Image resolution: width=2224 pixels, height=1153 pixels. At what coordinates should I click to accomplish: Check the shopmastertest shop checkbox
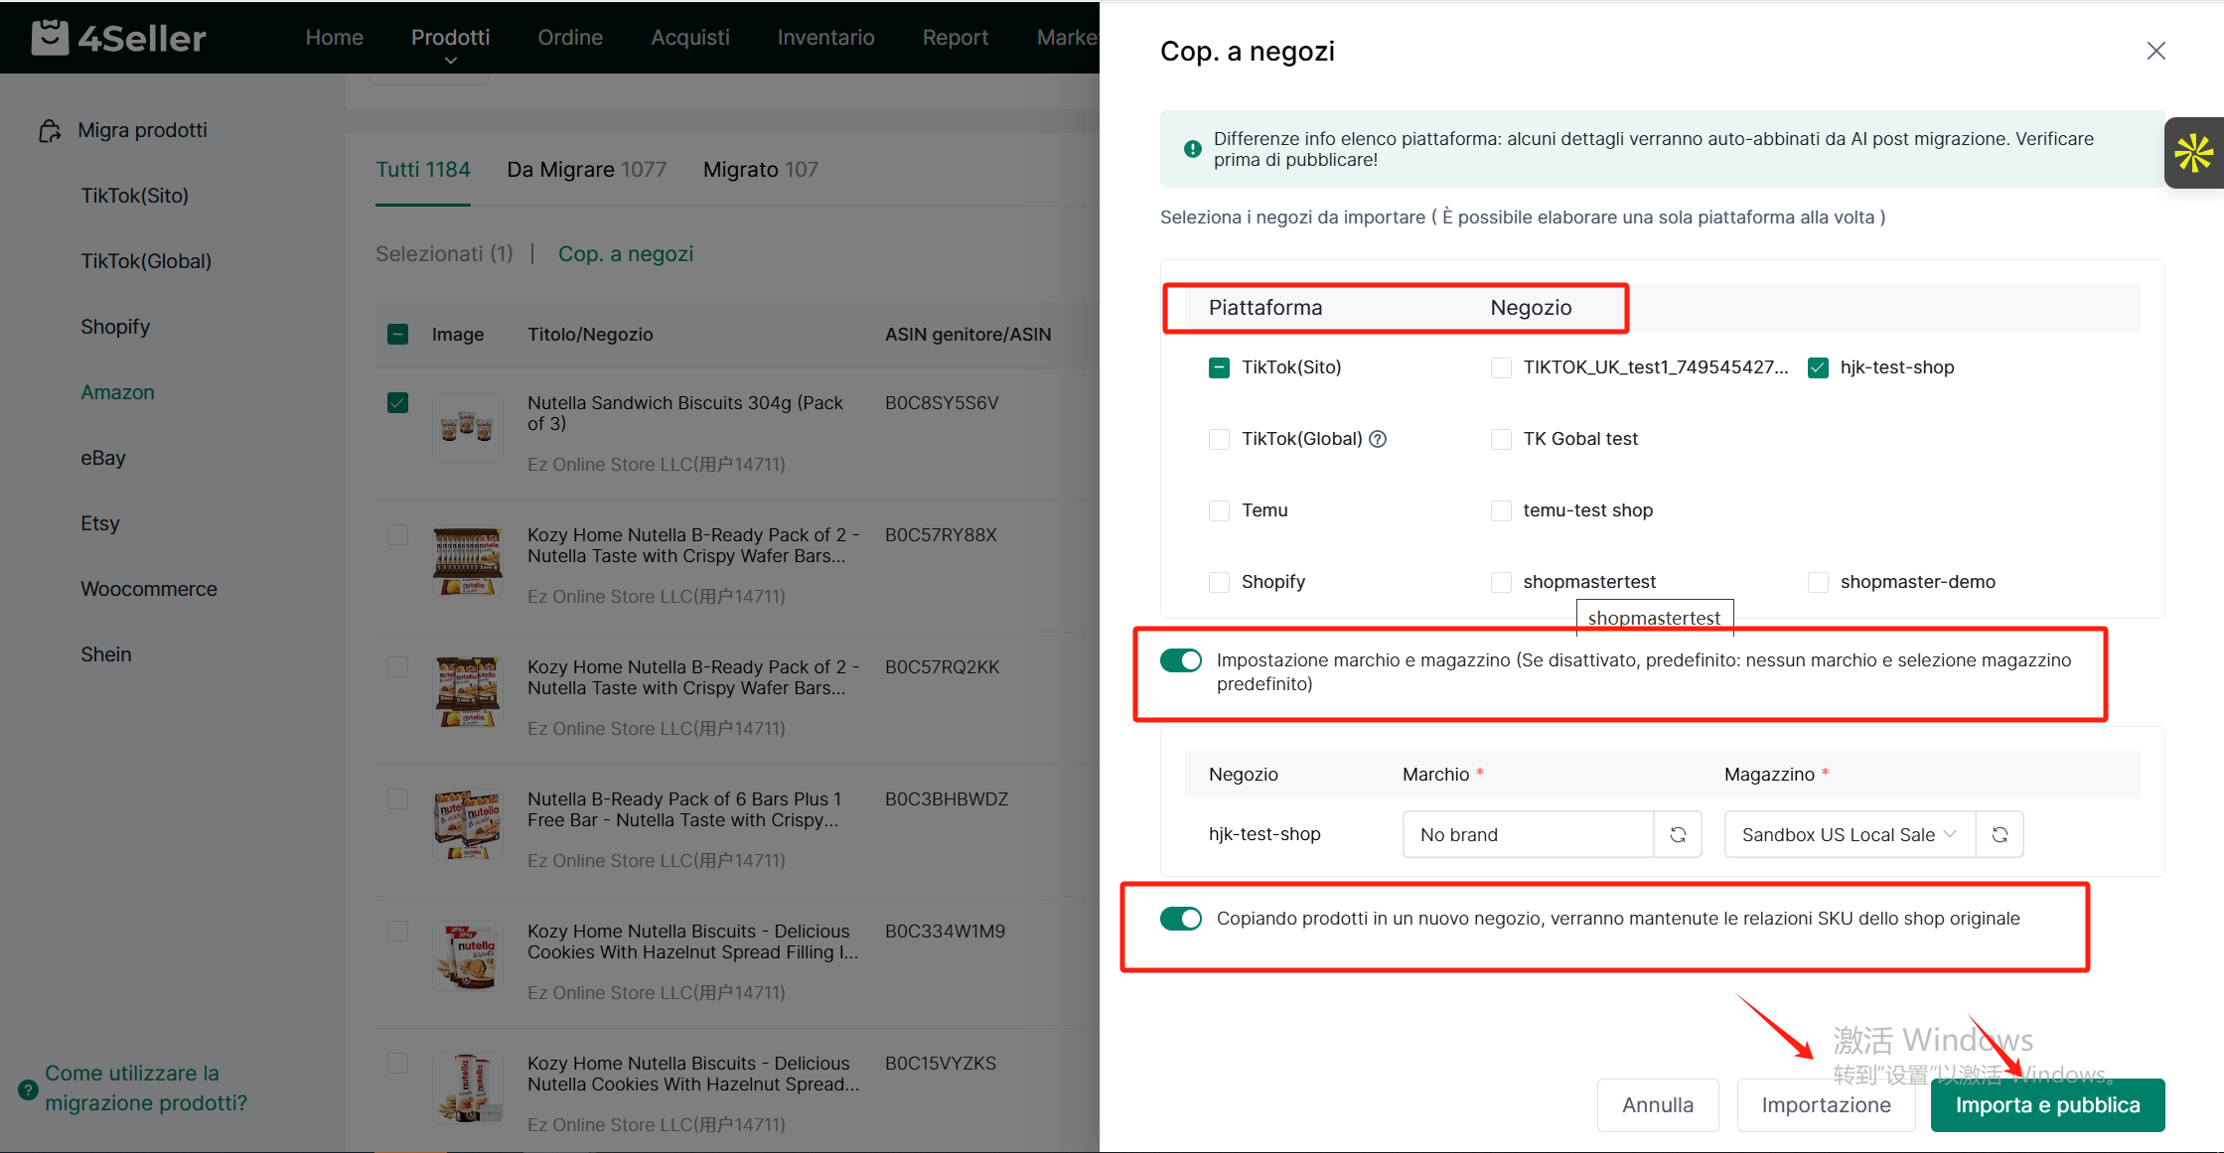[1501, 582]
